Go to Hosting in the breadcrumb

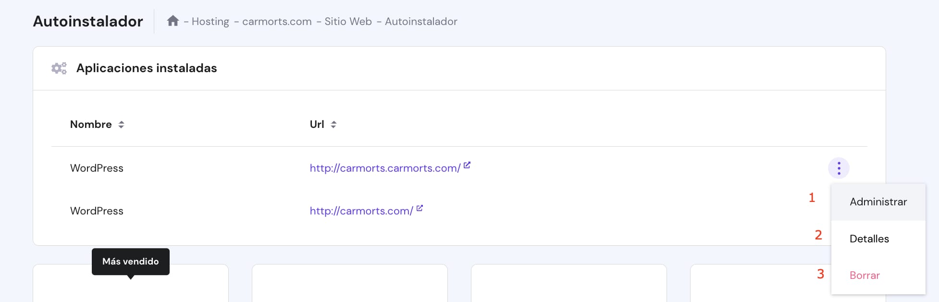coord(210,22)
